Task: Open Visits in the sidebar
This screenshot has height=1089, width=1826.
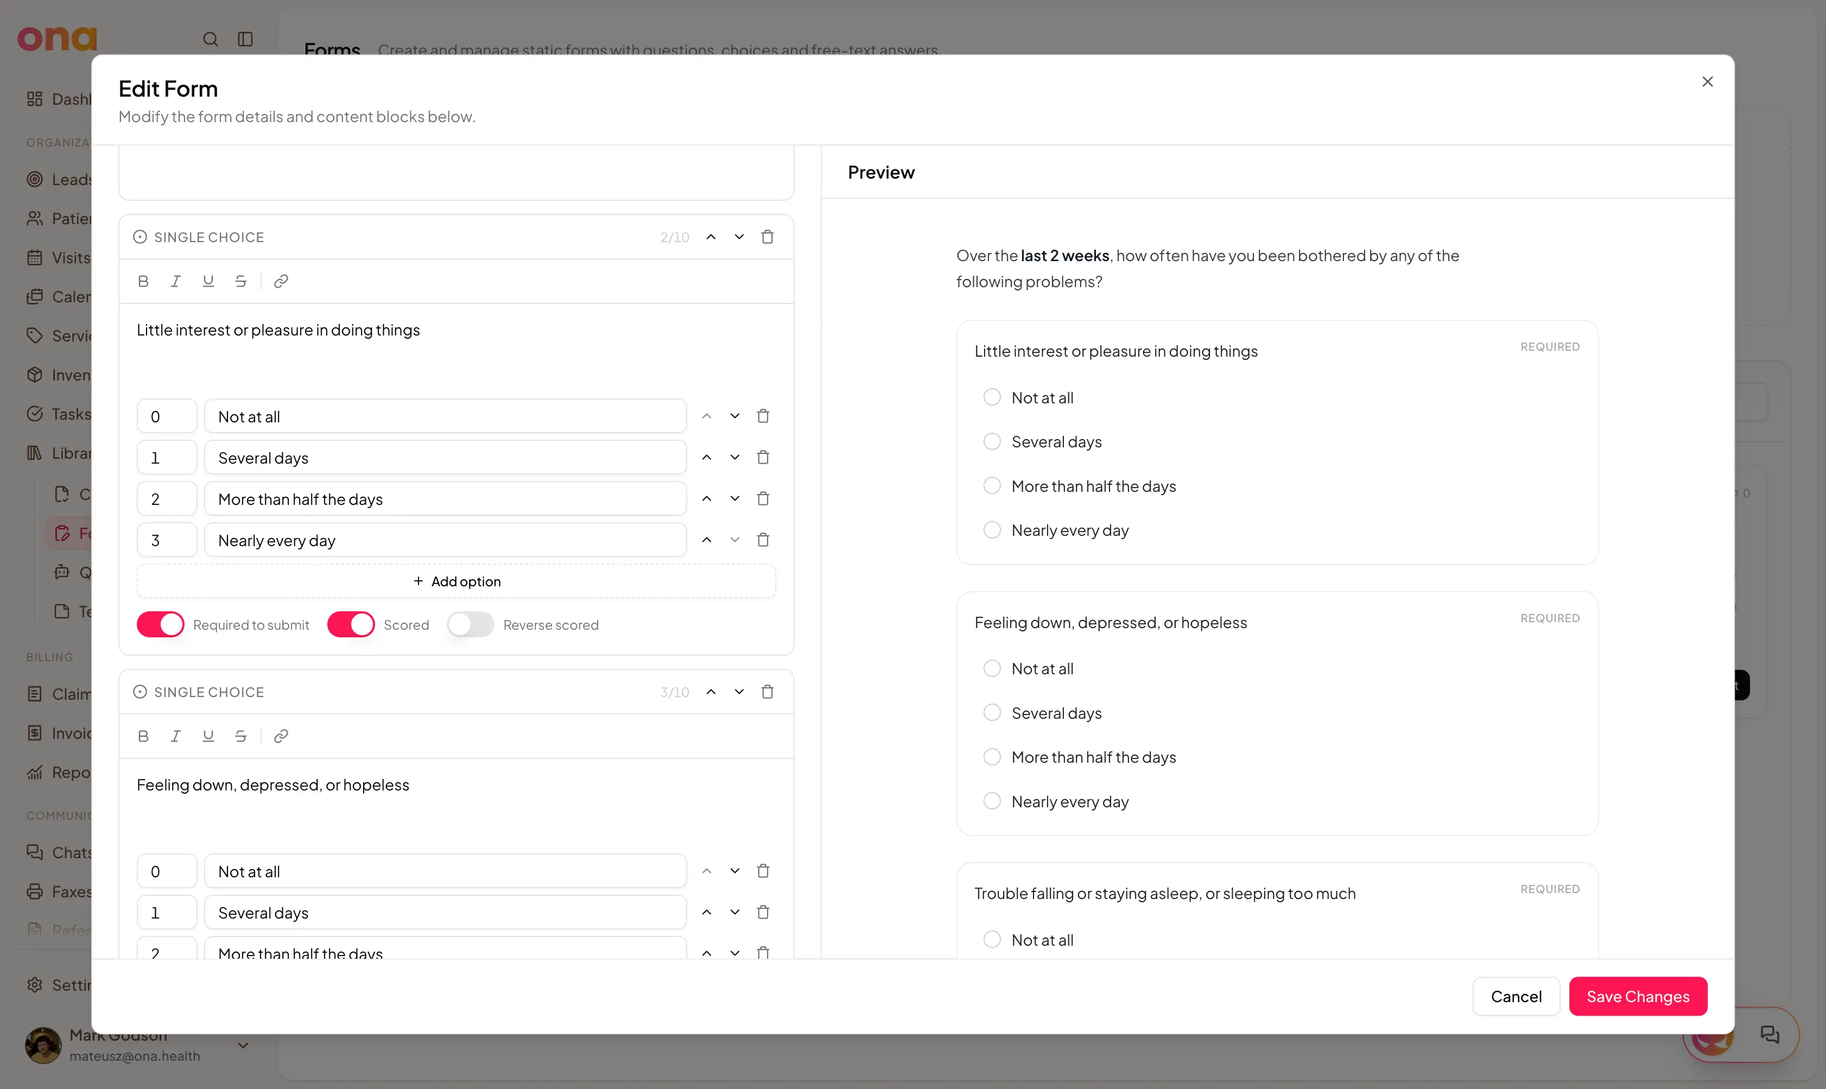Action: pos(59,257)
